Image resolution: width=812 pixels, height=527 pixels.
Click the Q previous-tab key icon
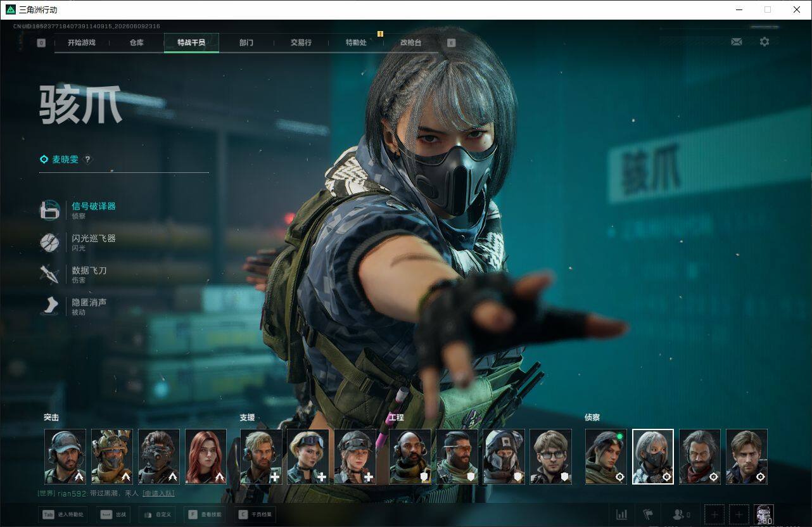coord(41,43)
